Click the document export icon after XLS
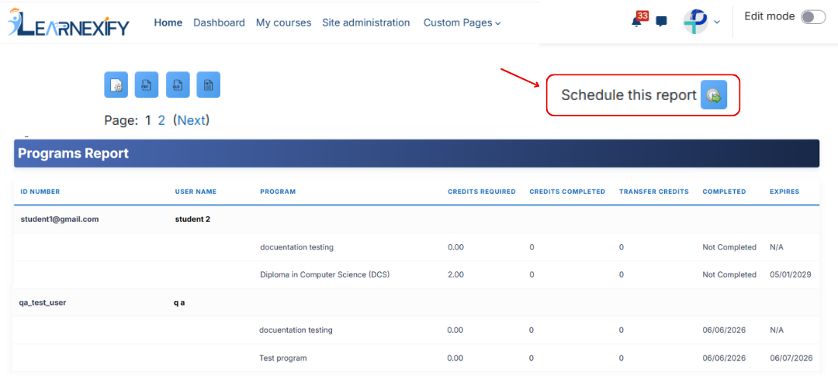Screen dimensions: 838x383 (209, 85)
